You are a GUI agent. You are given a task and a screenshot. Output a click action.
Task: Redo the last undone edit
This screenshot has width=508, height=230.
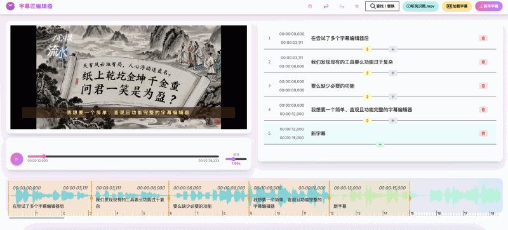point(342,6)
